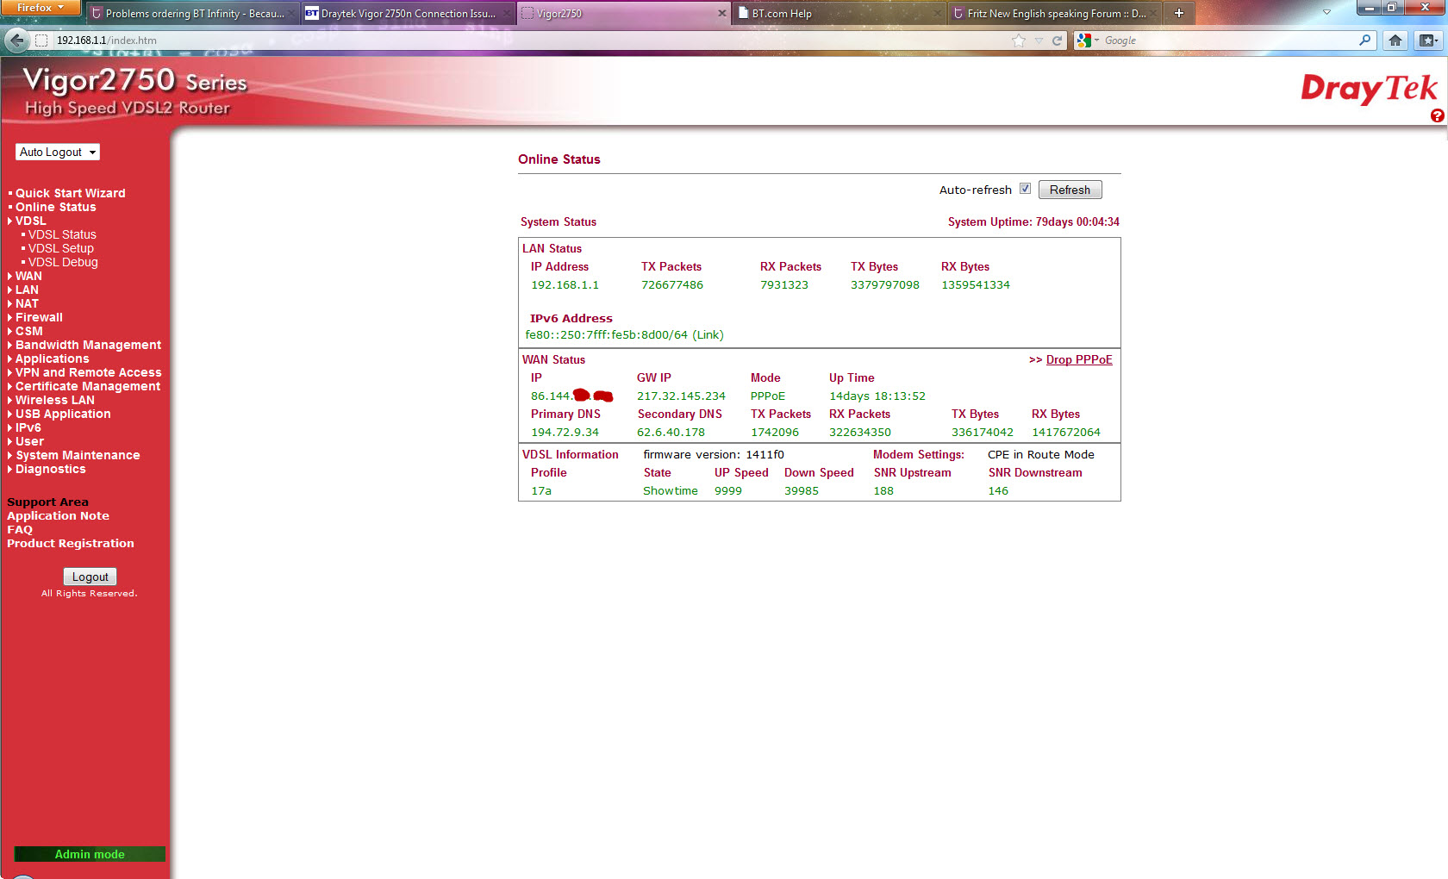Click the Drop PPPoE link
Viewport: 1448px width, 879px height.
(x=1079, y=359)
